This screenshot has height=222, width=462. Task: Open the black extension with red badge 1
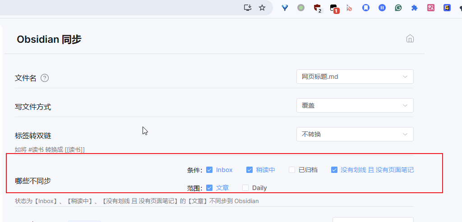coord(334,8)
